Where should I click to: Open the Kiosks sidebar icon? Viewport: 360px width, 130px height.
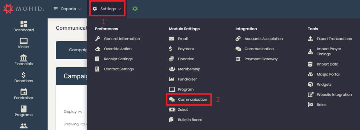tap(24, 43)
